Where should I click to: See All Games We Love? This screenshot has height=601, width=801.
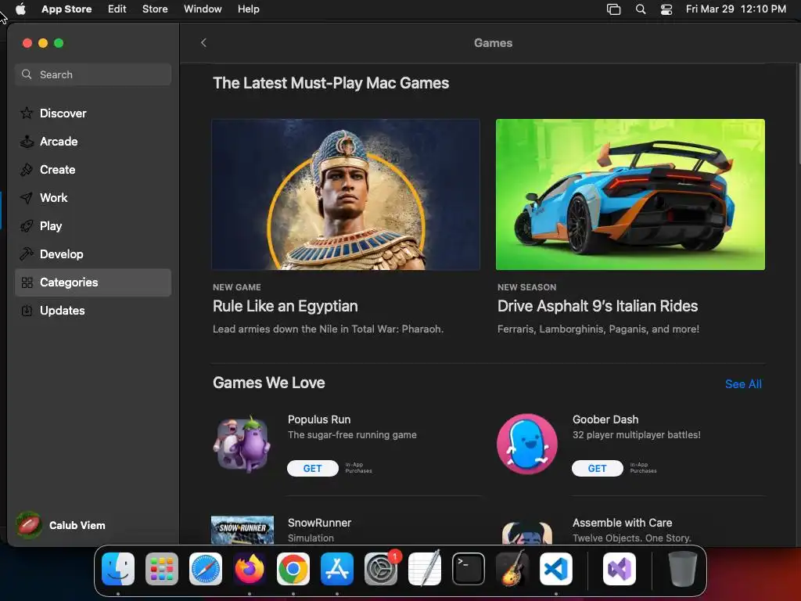pos(743,383)
